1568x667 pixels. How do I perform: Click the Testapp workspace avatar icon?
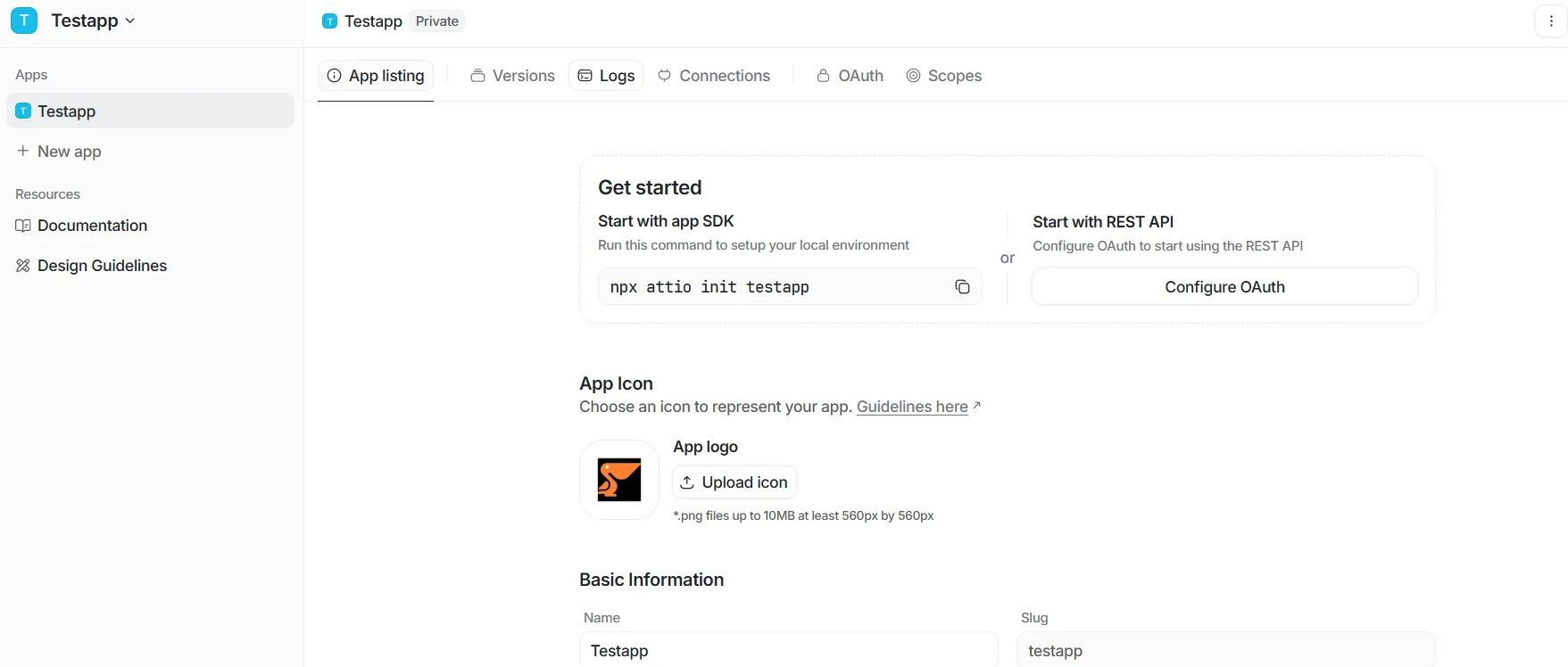[x=24, y=21]
